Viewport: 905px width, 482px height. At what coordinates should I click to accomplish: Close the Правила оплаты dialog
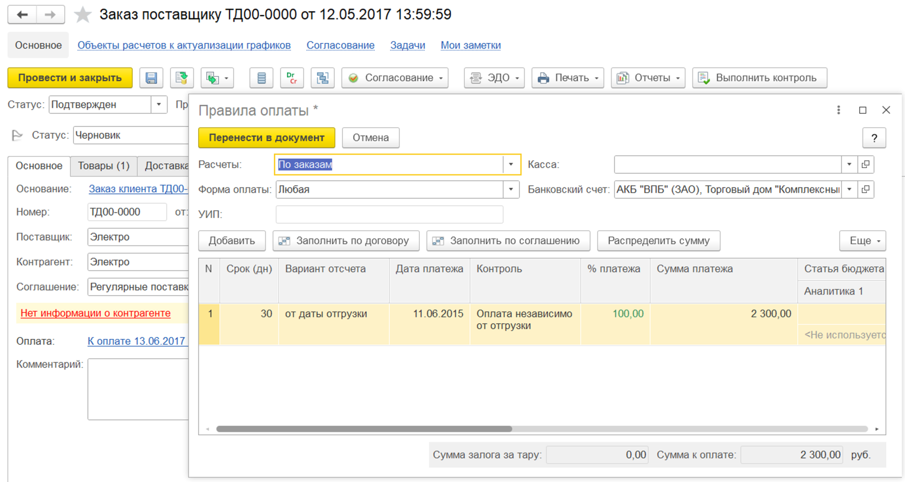[x=886, y=110]
